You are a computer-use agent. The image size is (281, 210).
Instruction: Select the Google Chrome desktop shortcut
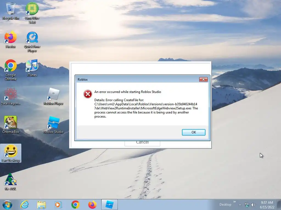click(x=11, y=70)
